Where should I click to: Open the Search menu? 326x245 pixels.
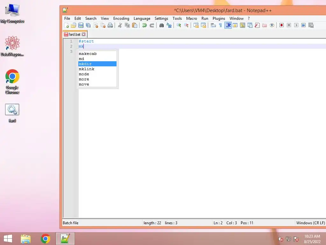(x=91, y=18)
